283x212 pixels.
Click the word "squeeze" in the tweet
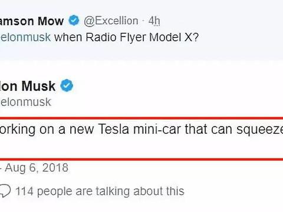coord(259,130)
